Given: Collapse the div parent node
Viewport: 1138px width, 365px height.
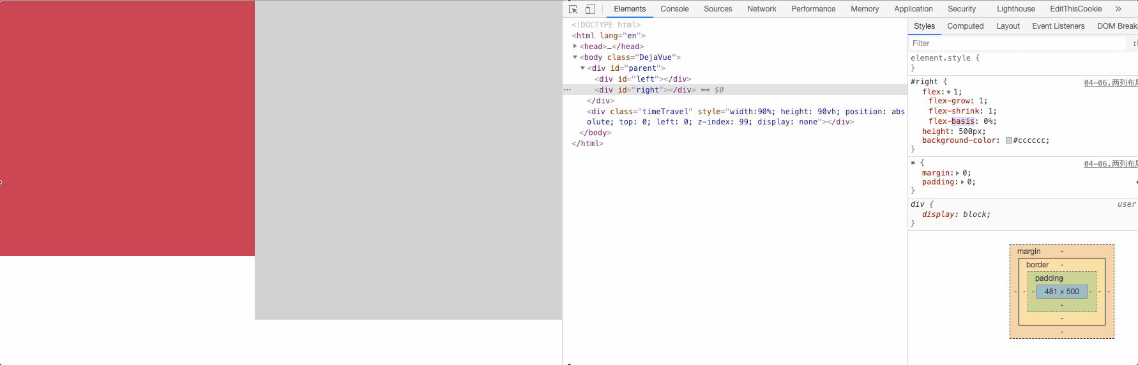Looking at the screenshot, I should click(582, 68).
